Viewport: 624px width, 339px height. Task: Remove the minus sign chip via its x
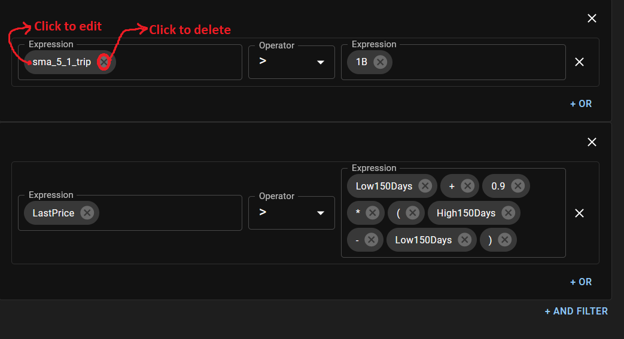[x=372, y=240]
